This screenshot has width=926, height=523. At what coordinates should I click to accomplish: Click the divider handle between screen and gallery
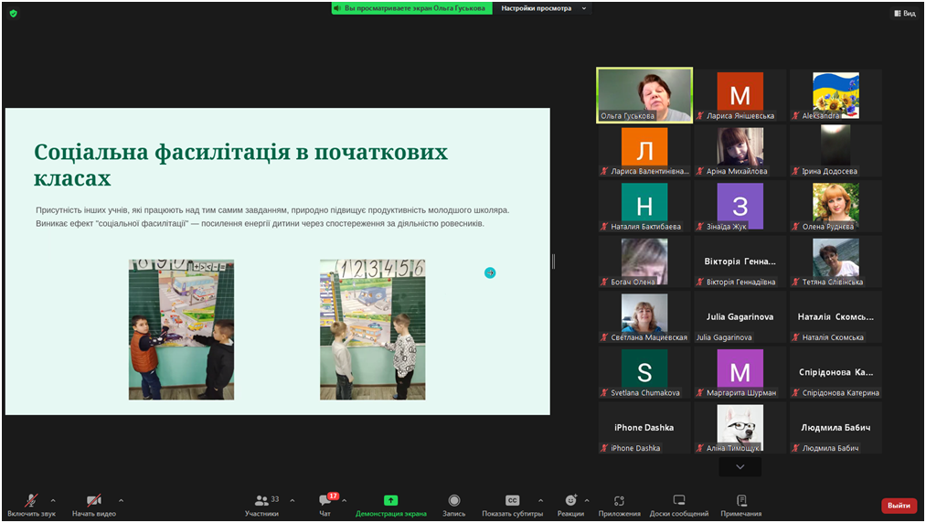click(x=553, y=261)
